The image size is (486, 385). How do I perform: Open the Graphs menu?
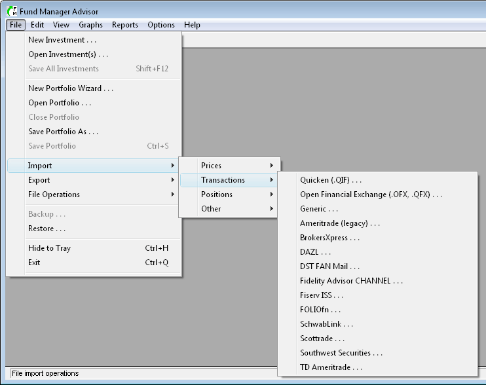[x=90, y=25]
